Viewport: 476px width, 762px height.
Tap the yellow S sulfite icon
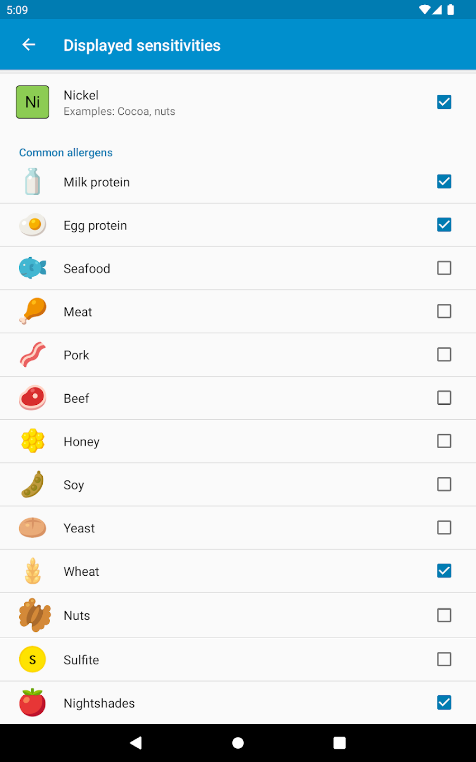33,659
